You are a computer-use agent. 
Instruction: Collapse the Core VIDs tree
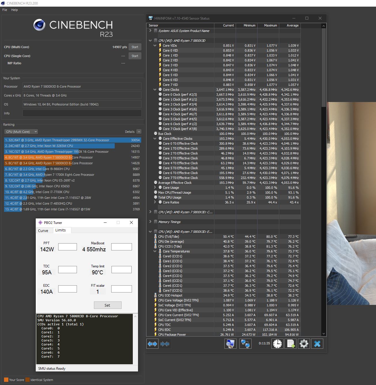pyautogui.click(x=155, y=46)
